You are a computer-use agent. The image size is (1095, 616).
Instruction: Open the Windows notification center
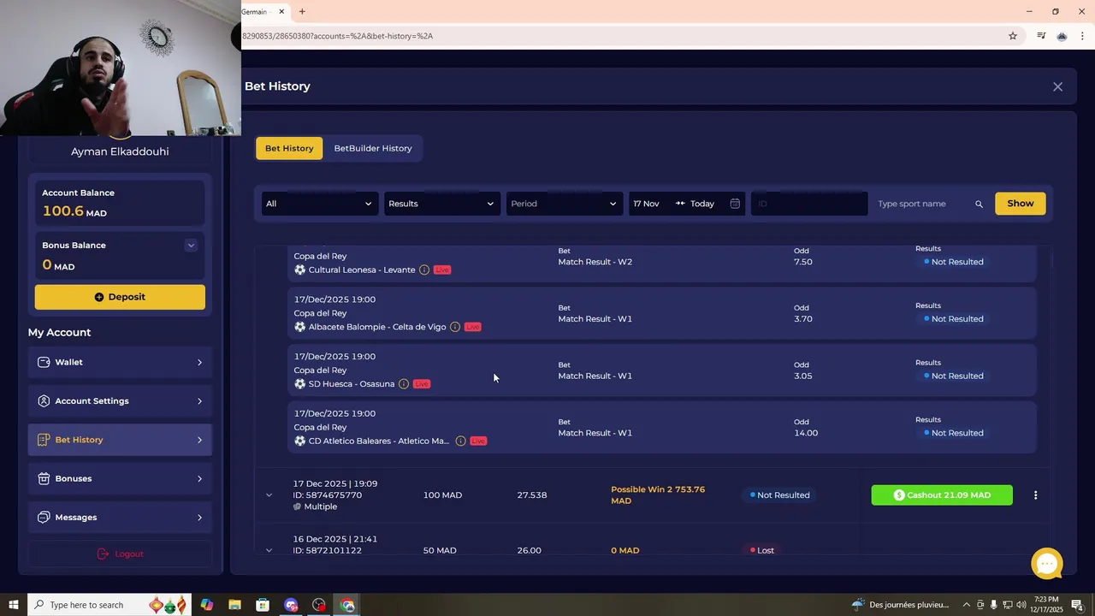[x=1077, y=605]
